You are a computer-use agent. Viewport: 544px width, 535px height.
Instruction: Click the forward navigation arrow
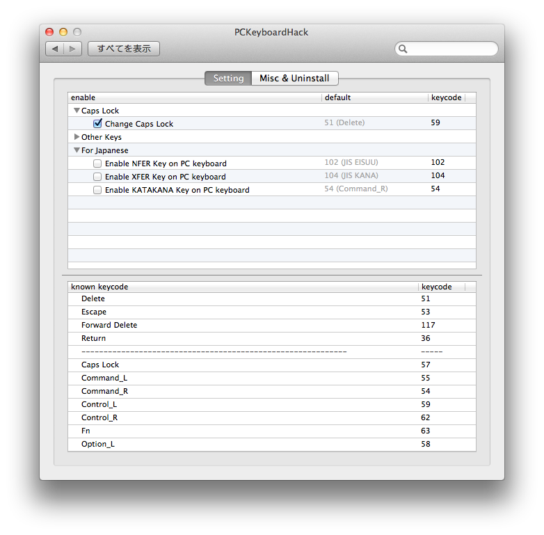tap(72, 49)
